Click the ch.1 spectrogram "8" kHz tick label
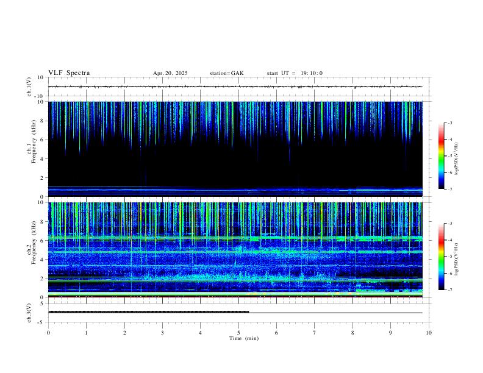Screen dimensions: 483x373 click(x=42, y=121)
